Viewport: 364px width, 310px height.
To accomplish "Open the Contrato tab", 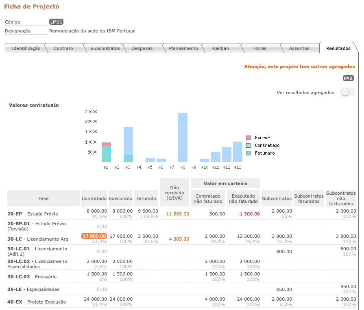I will tap(63, 48).
